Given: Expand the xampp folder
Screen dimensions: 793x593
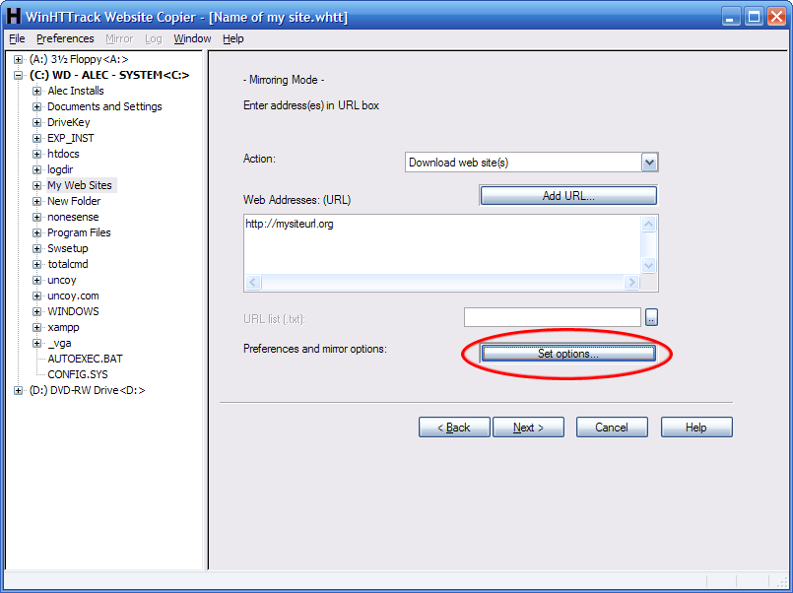Looking at the screenshot, I should click(x=36, y=328).
